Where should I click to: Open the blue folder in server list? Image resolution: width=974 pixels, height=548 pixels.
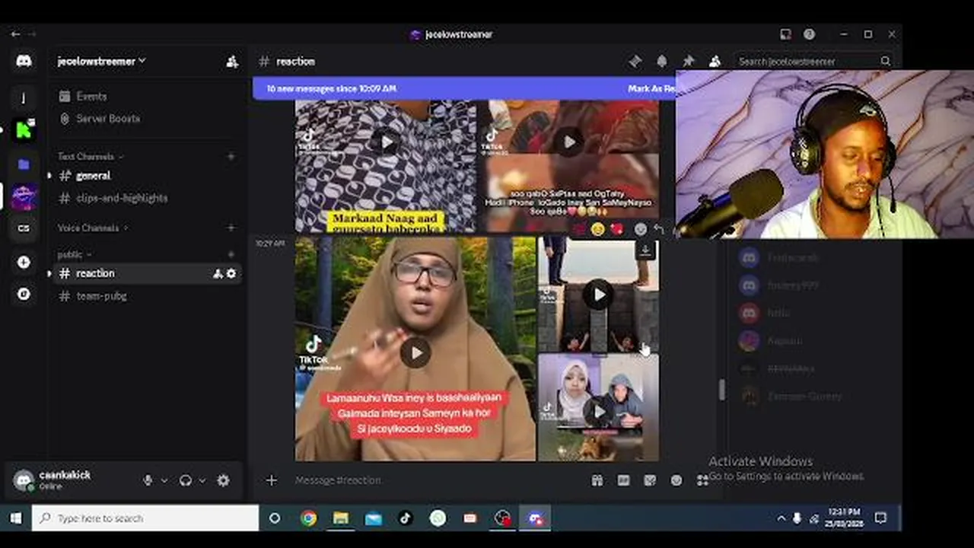pyautogui.click(x=24, y=164)
